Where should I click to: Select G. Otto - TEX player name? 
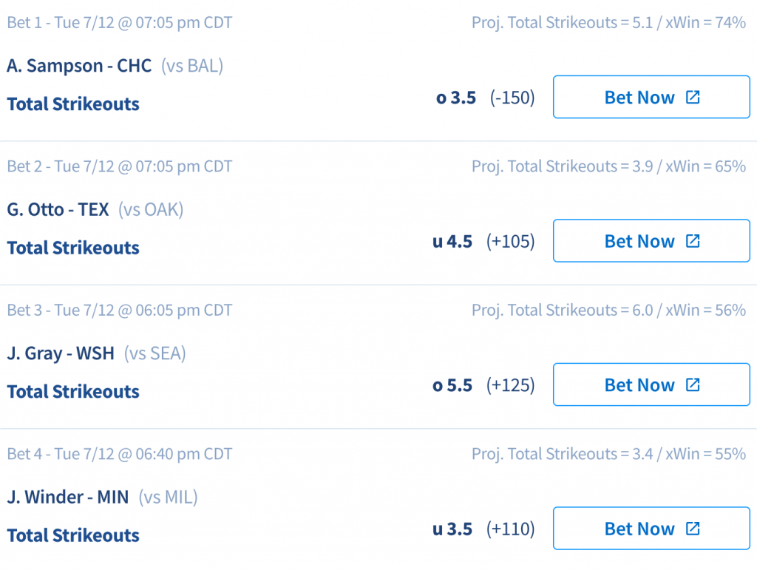click(58, 209)
